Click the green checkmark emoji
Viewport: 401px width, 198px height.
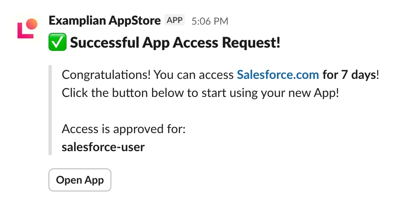point(58,42)
